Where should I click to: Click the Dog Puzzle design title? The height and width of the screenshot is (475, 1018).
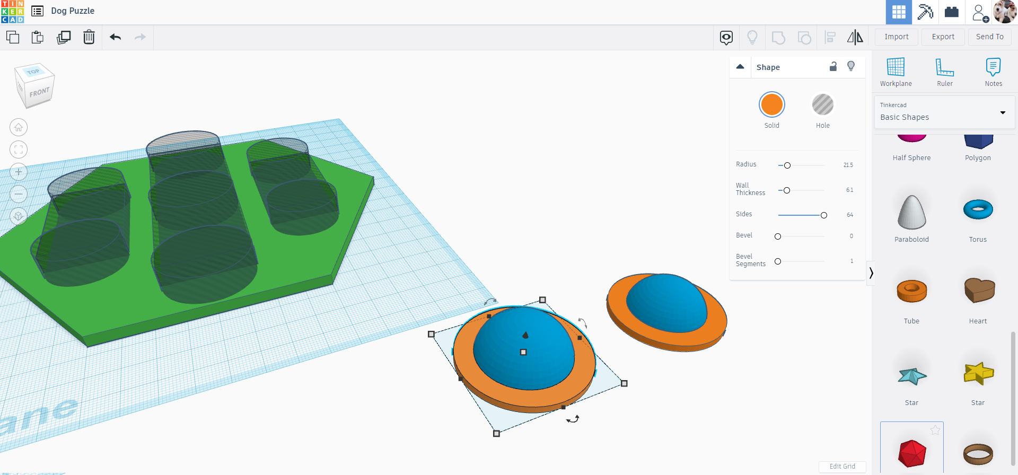tap(73, 11)
